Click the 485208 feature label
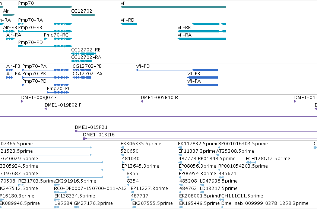Screen dimensions: 317x209 (x=188, y=181)
